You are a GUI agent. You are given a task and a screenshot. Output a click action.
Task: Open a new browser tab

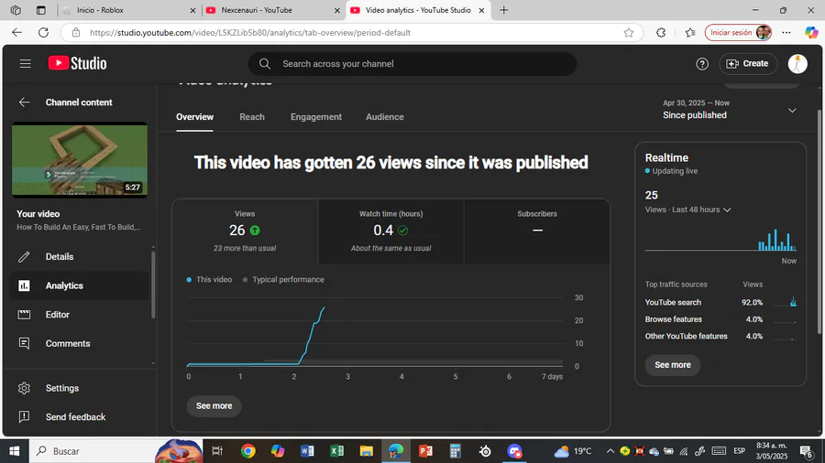(503, 10)
